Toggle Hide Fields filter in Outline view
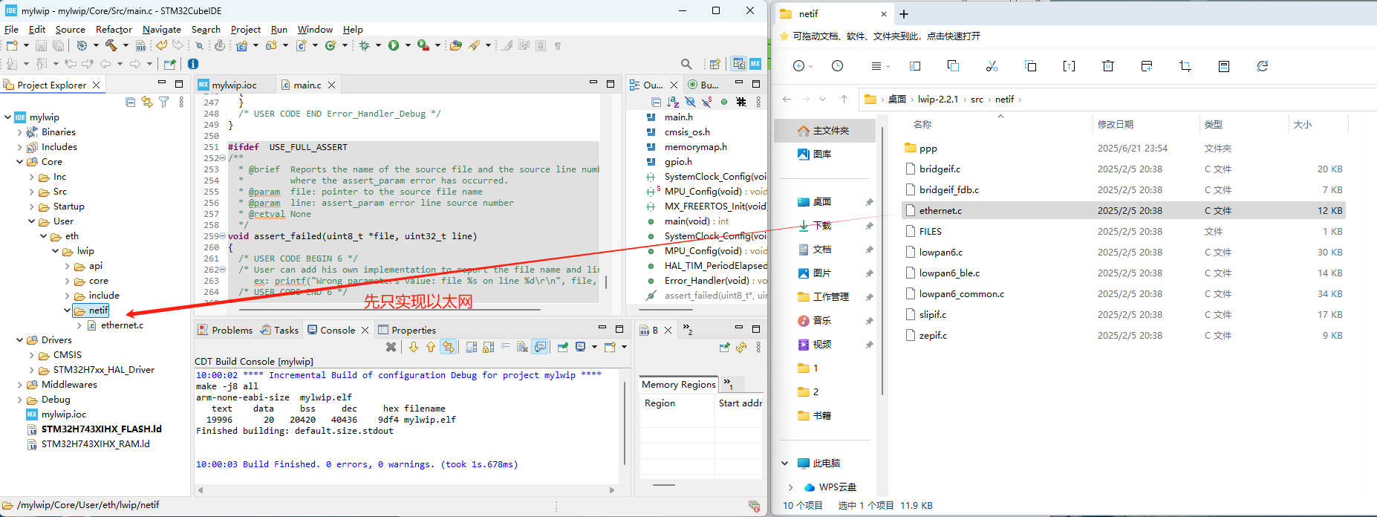1377x517 pixels. [x=690, y=102]
